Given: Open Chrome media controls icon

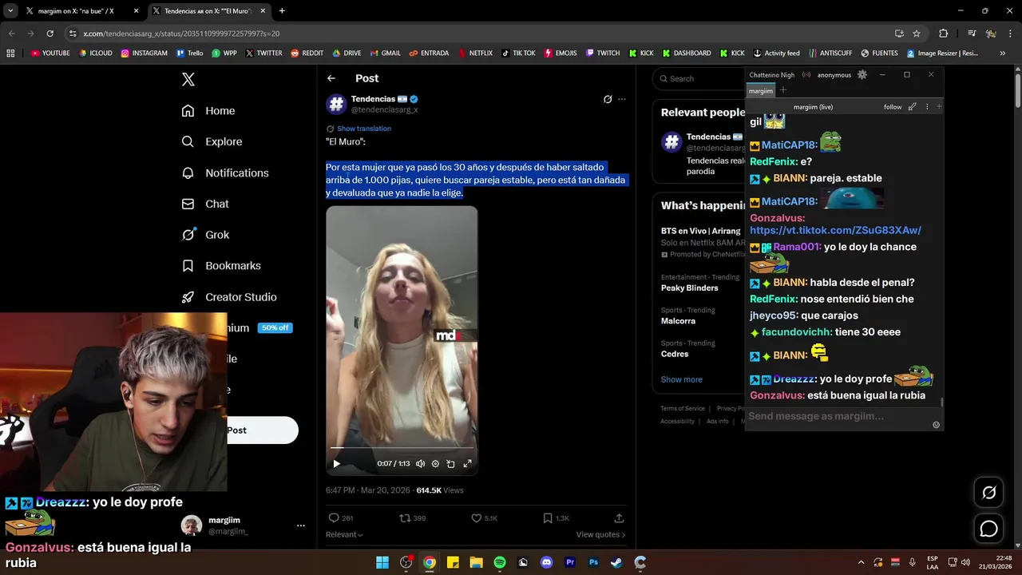Looking at the screenshot, I should tap(972, 34).
